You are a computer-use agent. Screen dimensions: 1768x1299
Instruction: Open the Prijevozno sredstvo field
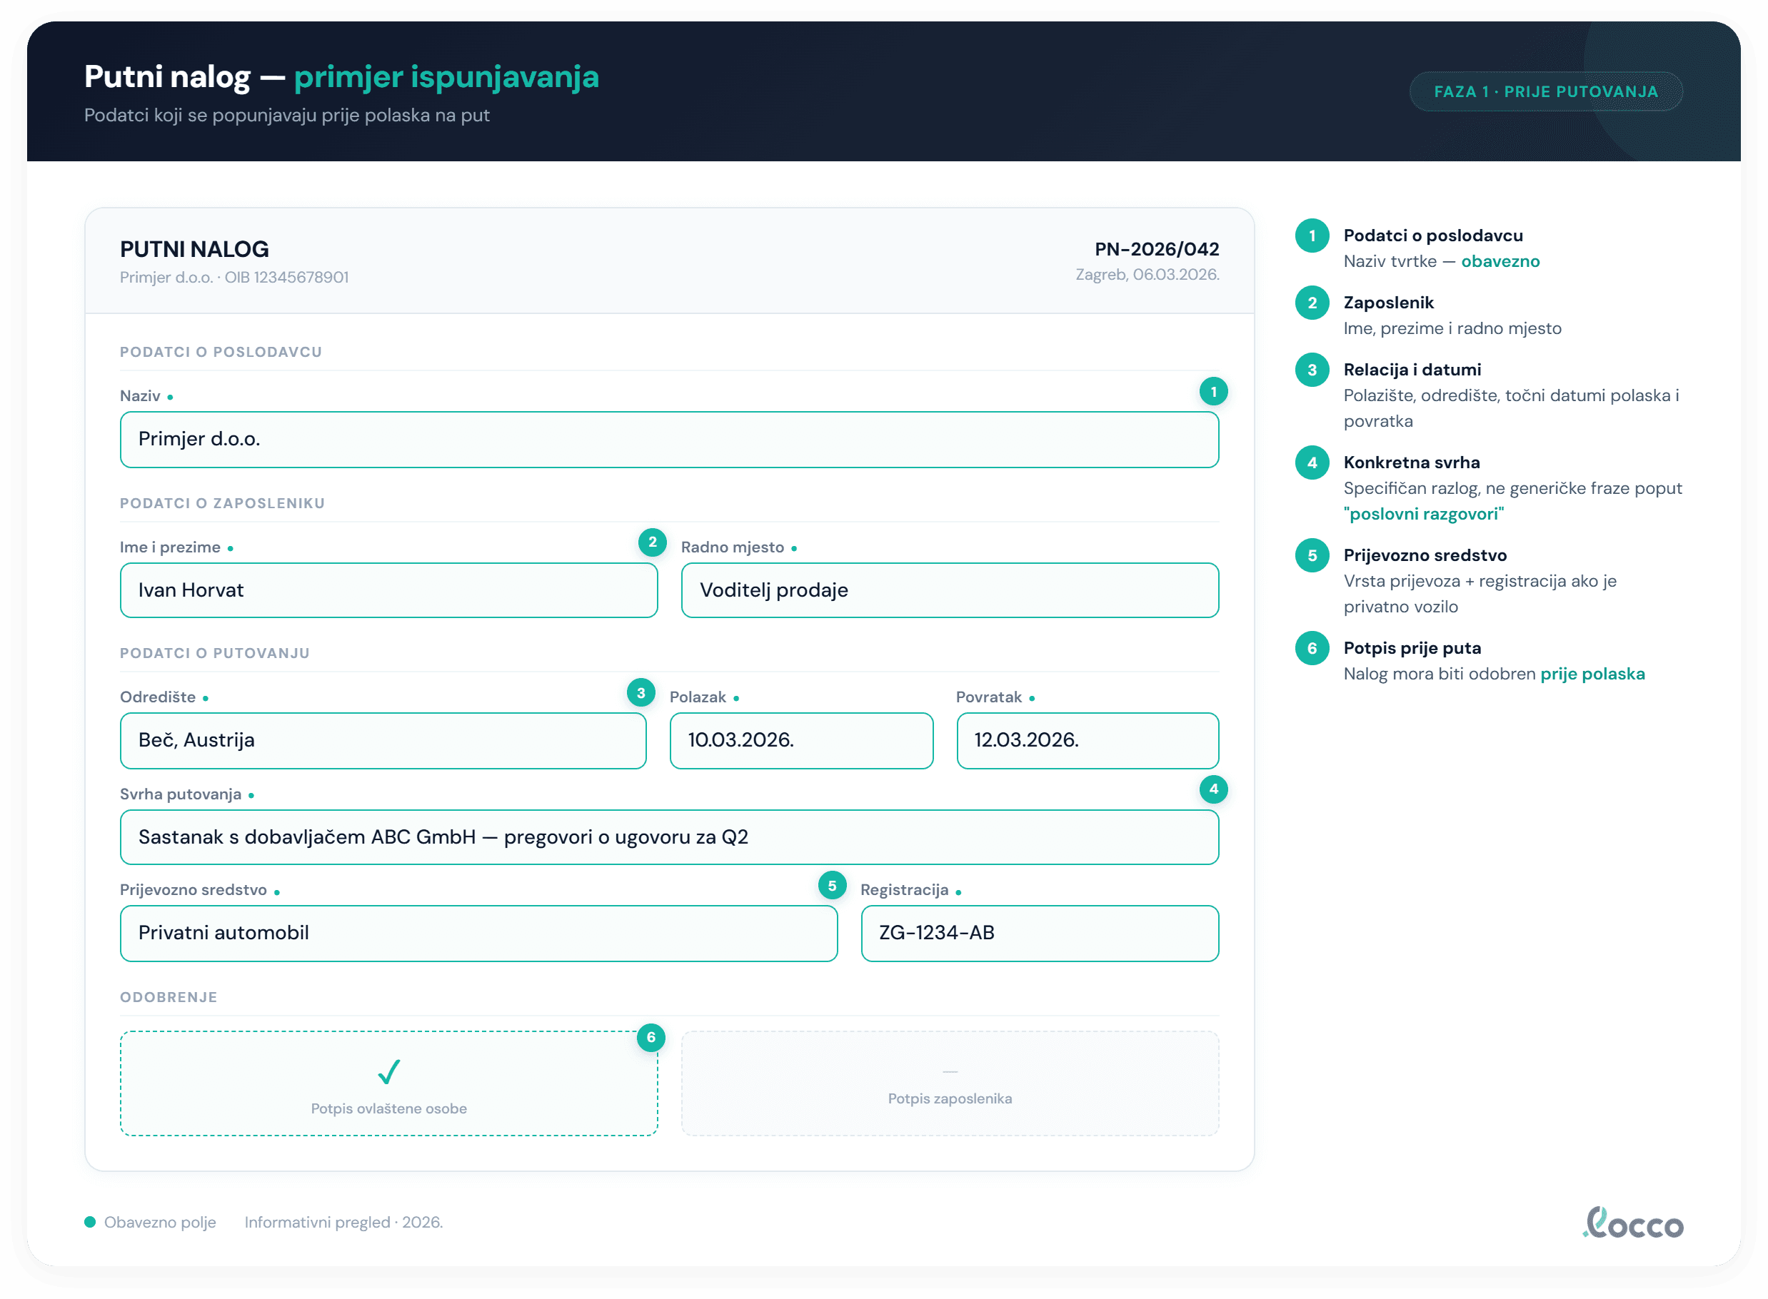point(478,934)
